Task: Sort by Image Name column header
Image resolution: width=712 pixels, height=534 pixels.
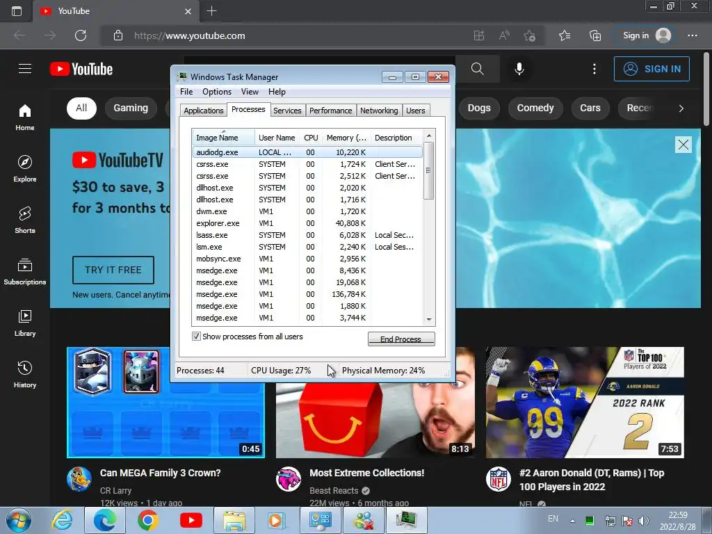Action: point(223,138)
